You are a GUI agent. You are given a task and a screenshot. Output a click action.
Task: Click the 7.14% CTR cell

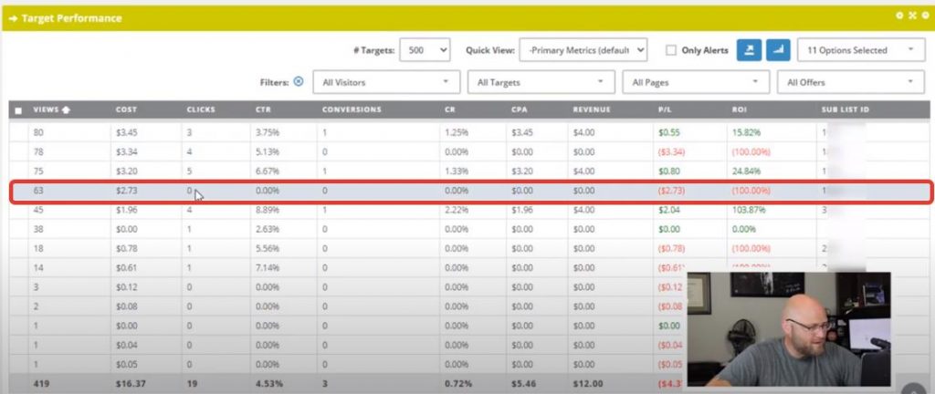[268, 268]
